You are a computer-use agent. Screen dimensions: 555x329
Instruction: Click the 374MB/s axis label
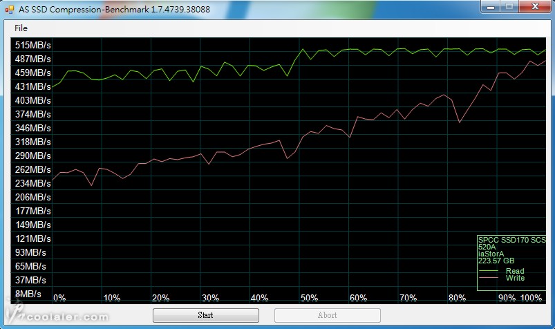point(33,114)
